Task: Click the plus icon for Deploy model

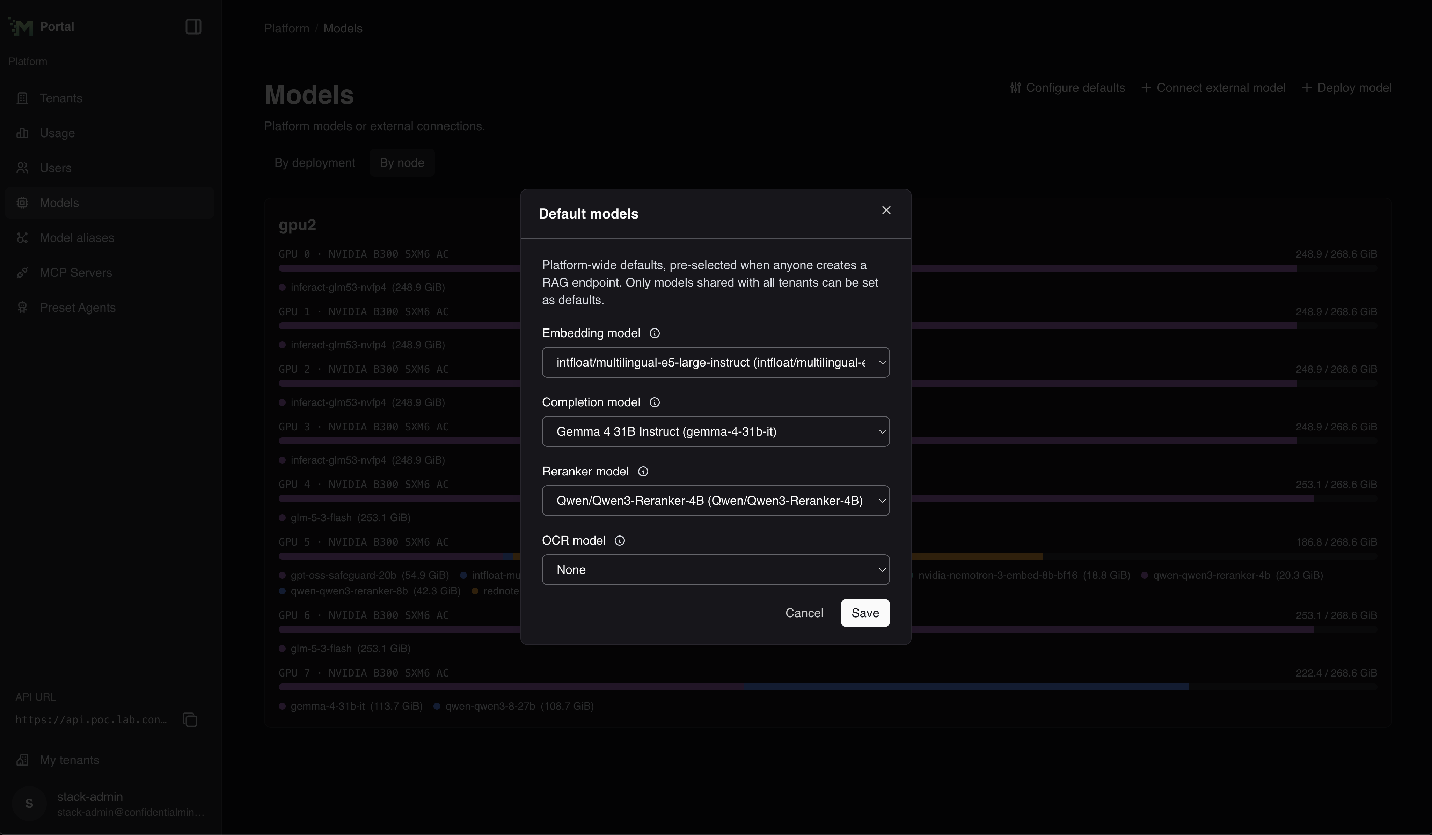Action: click(1307, 88)
